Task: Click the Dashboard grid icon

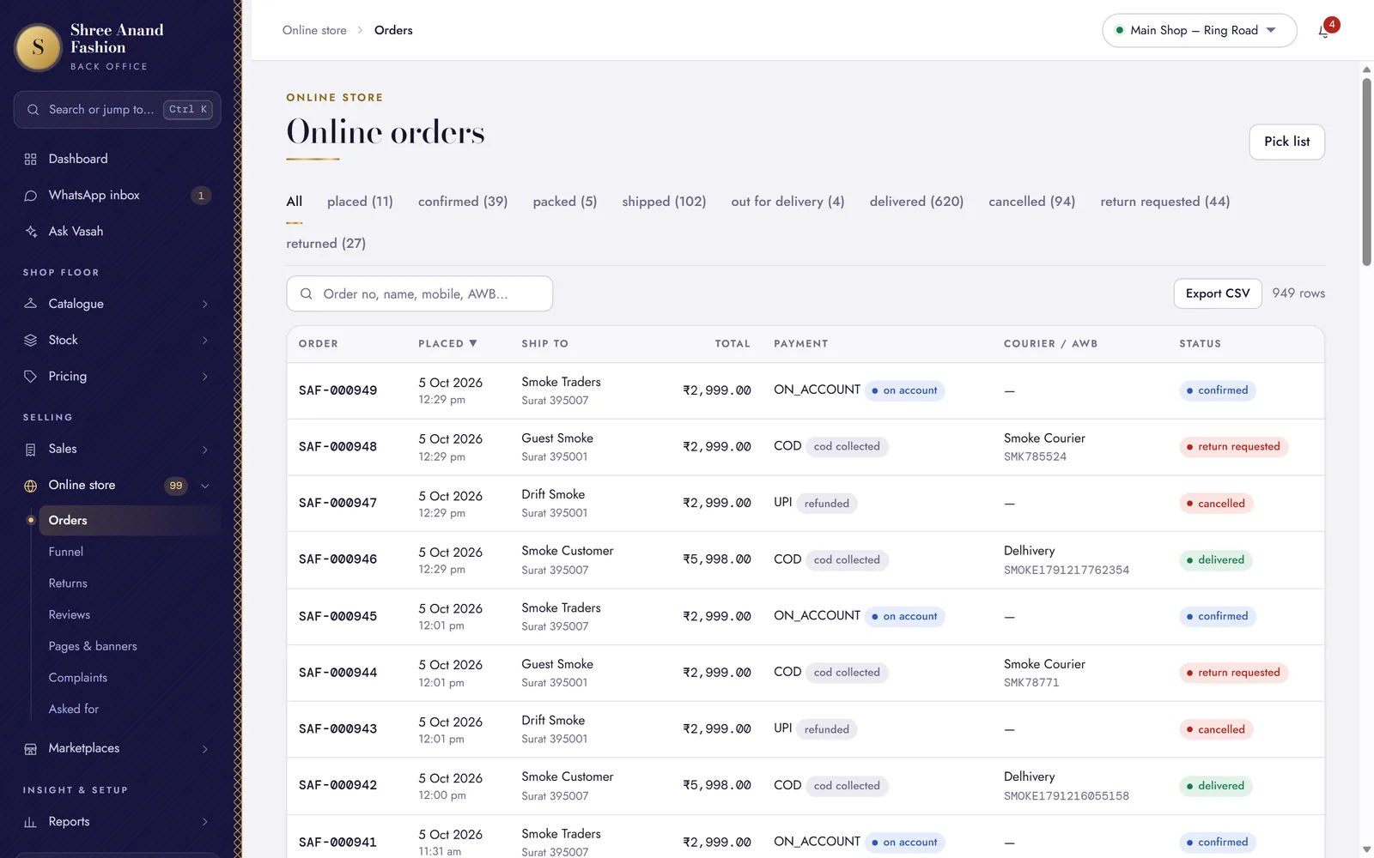Action: (31, 159)
